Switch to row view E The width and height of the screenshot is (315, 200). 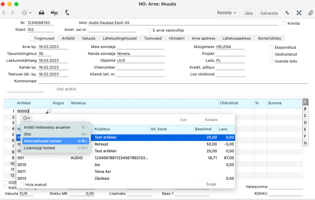(305, 130)
